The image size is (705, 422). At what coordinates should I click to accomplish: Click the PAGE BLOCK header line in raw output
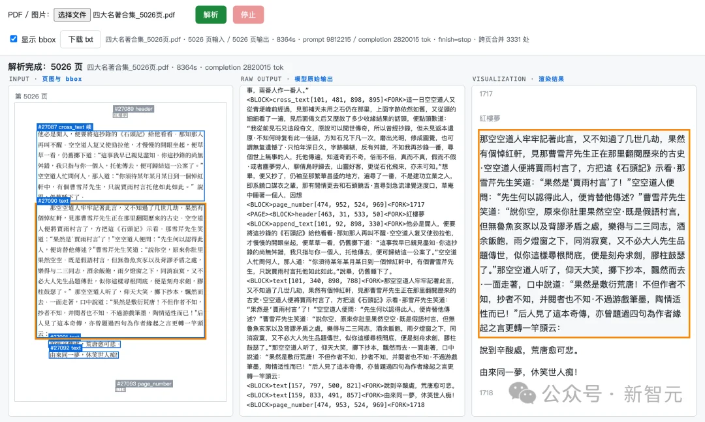pyautogui.click(x=336, y=215)
